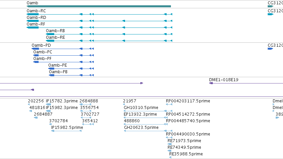The width and height of the screenshot is (283, 159).
Task: Select the Oamb-RD transcript label
Action: click(36, 18)
